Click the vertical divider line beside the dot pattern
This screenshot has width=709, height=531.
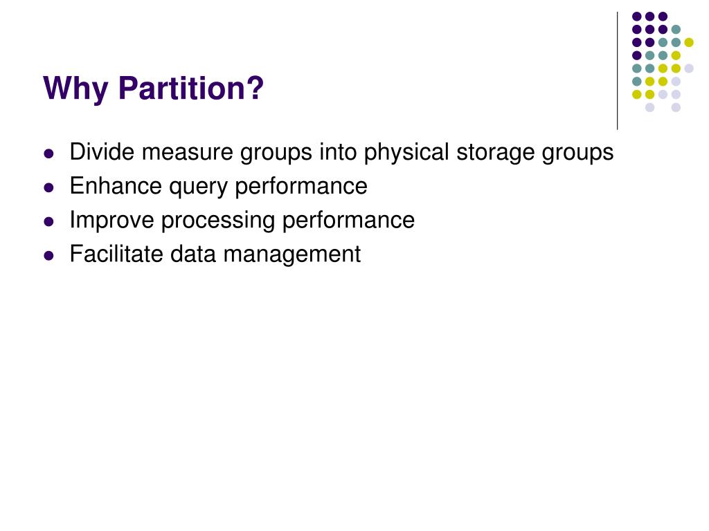(x=617, y=71)
